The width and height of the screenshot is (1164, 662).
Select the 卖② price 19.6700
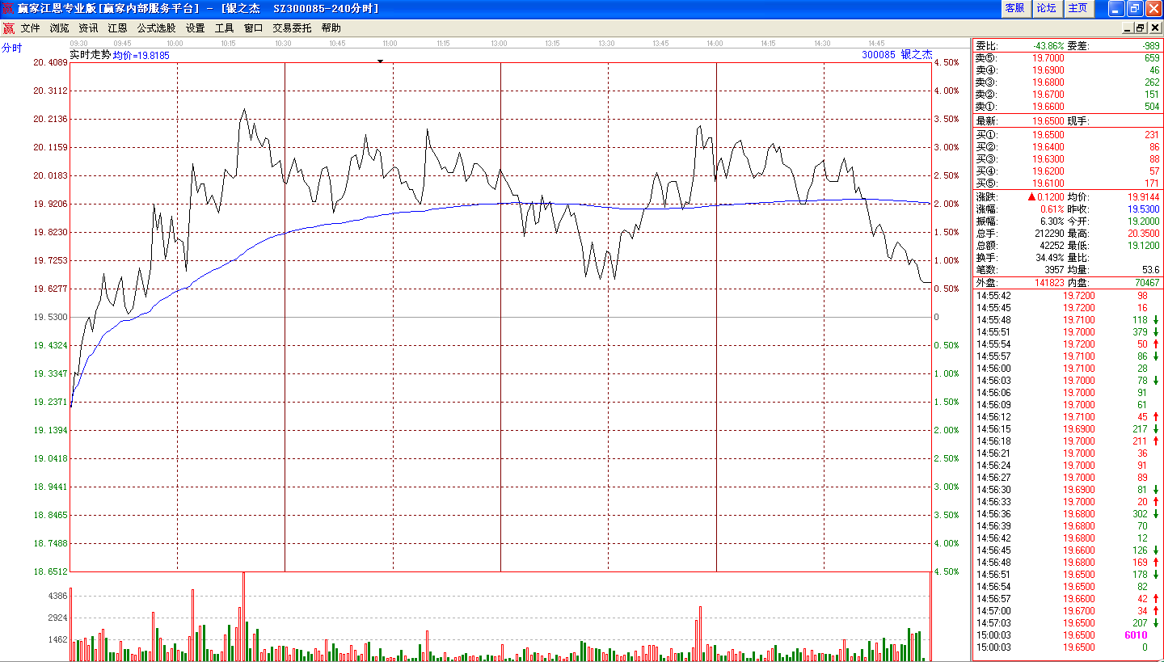pyautogui.click(x=1048, y=95)
